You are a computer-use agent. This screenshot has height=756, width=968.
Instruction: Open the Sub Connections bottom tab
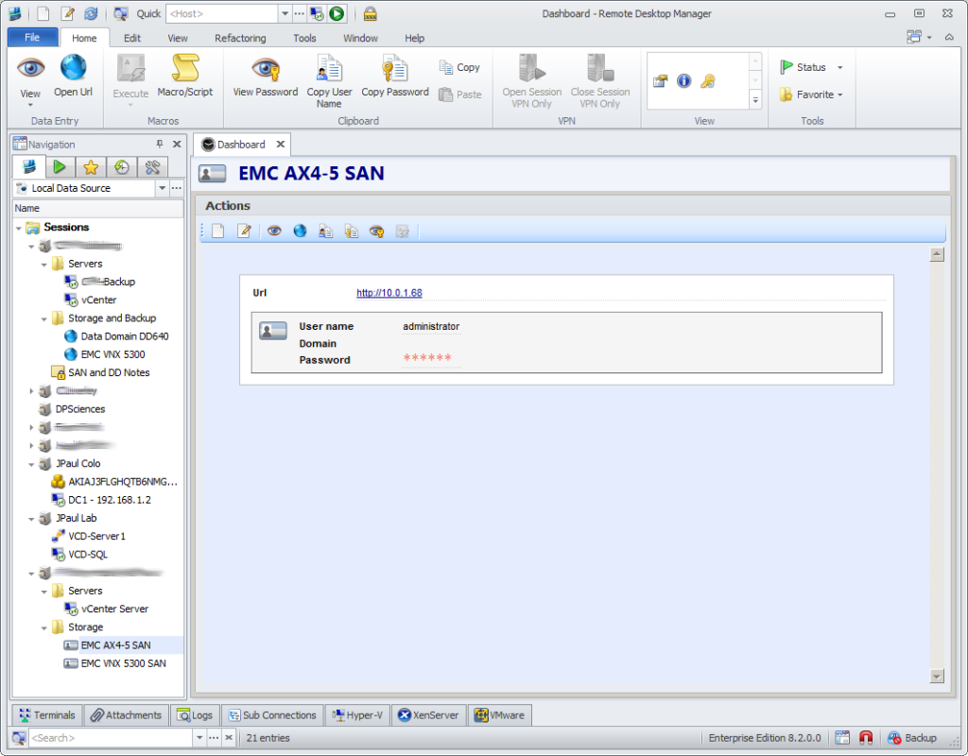272,715
